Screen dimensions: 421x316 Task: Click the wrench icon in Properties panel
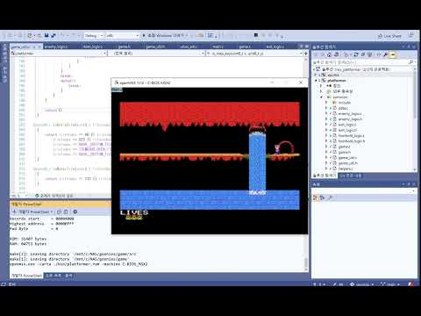click(331, 197)
